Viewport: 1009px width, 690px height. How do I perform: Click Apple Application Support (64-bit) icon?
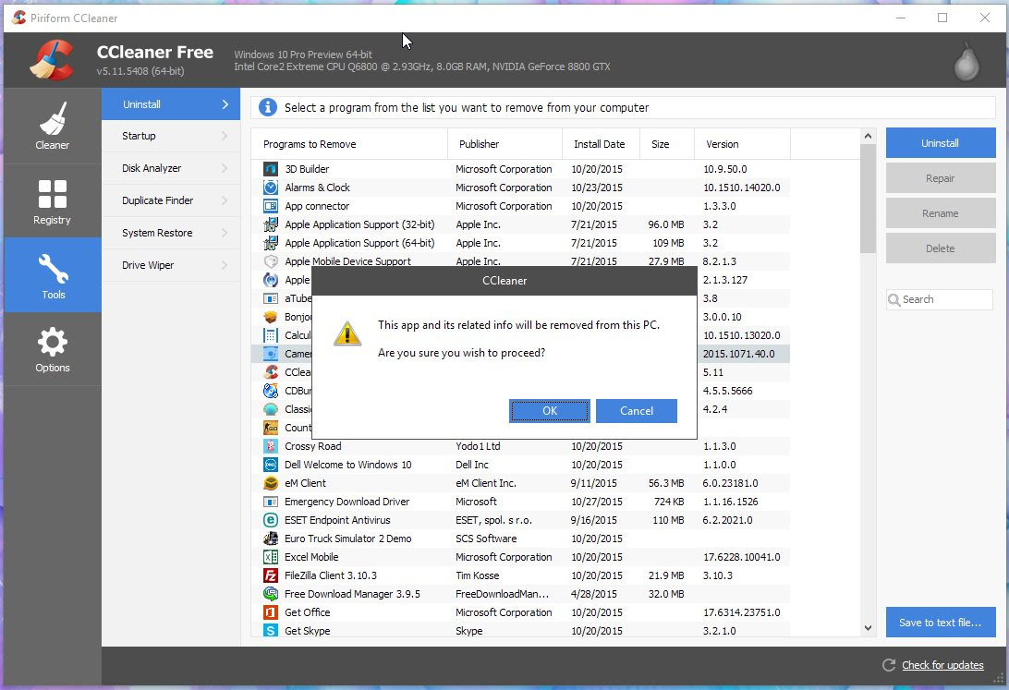click(271, 243)
